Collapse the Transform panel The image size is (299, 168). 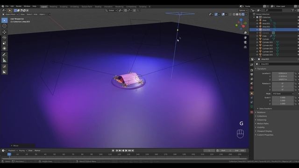(261, 69)
